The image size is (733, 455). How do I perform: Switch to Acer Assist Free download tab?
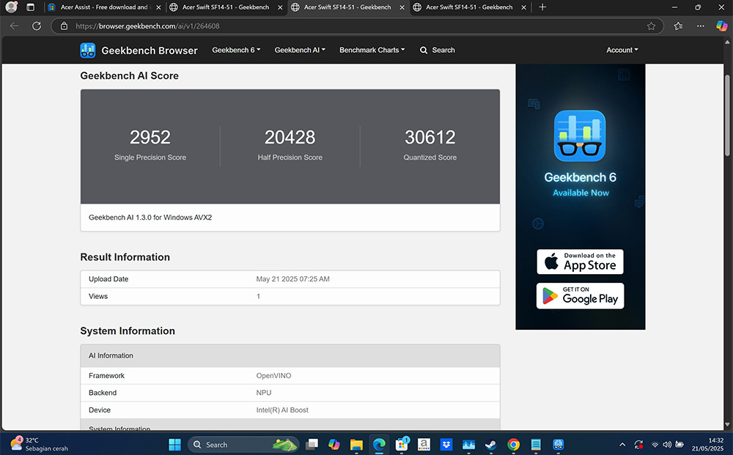click(x=104, y=7)
